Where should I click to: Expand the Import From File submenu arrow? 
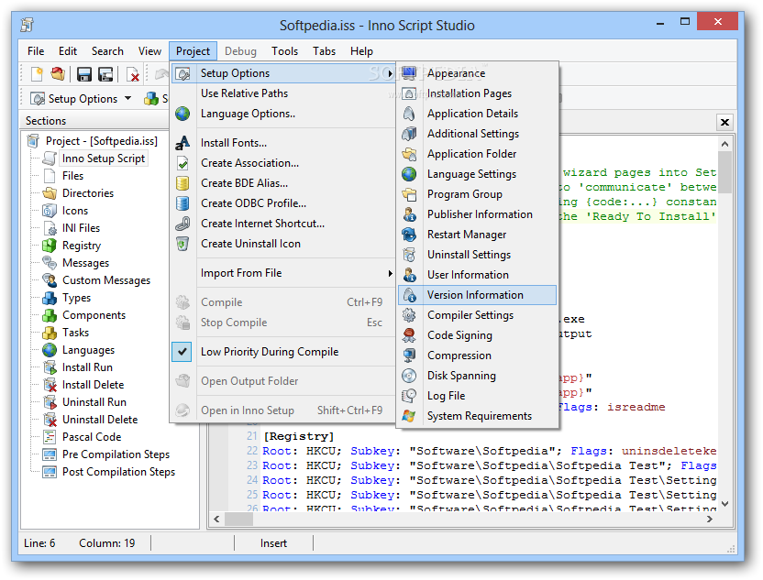point(390,273)
